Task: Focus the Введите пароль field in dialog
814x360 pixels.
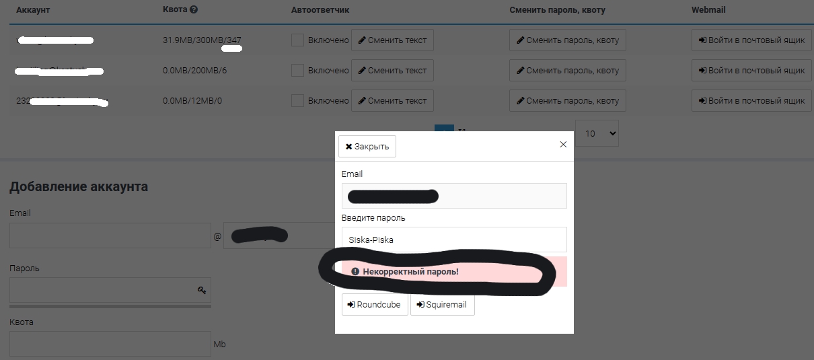Action: coord(454,240)
